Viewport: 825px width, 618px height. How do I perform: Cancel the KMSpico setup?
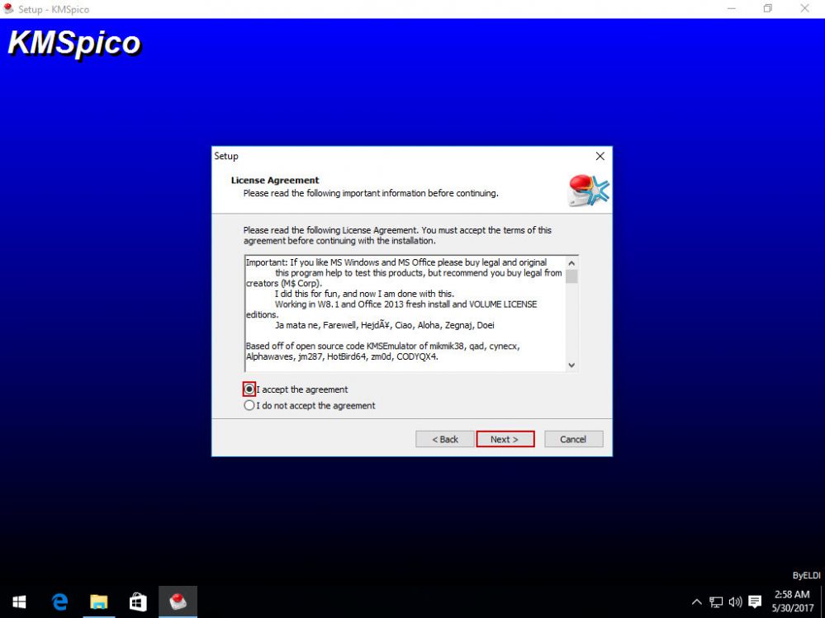573,439
